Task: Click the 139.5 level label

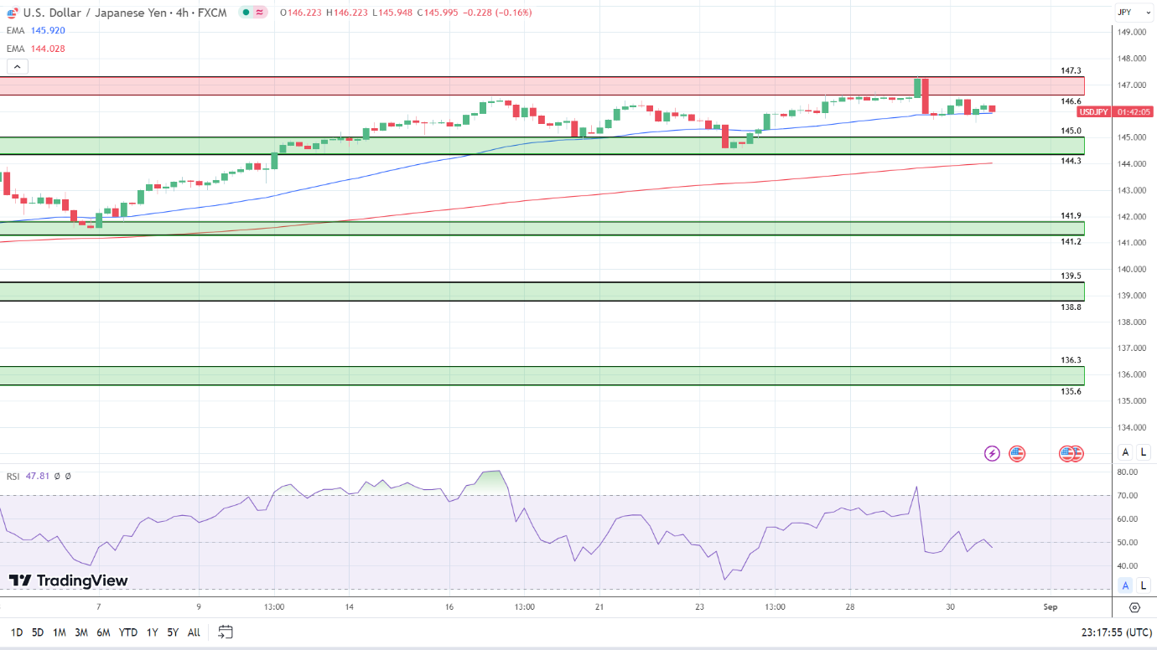Action: tap(1071, 276)
